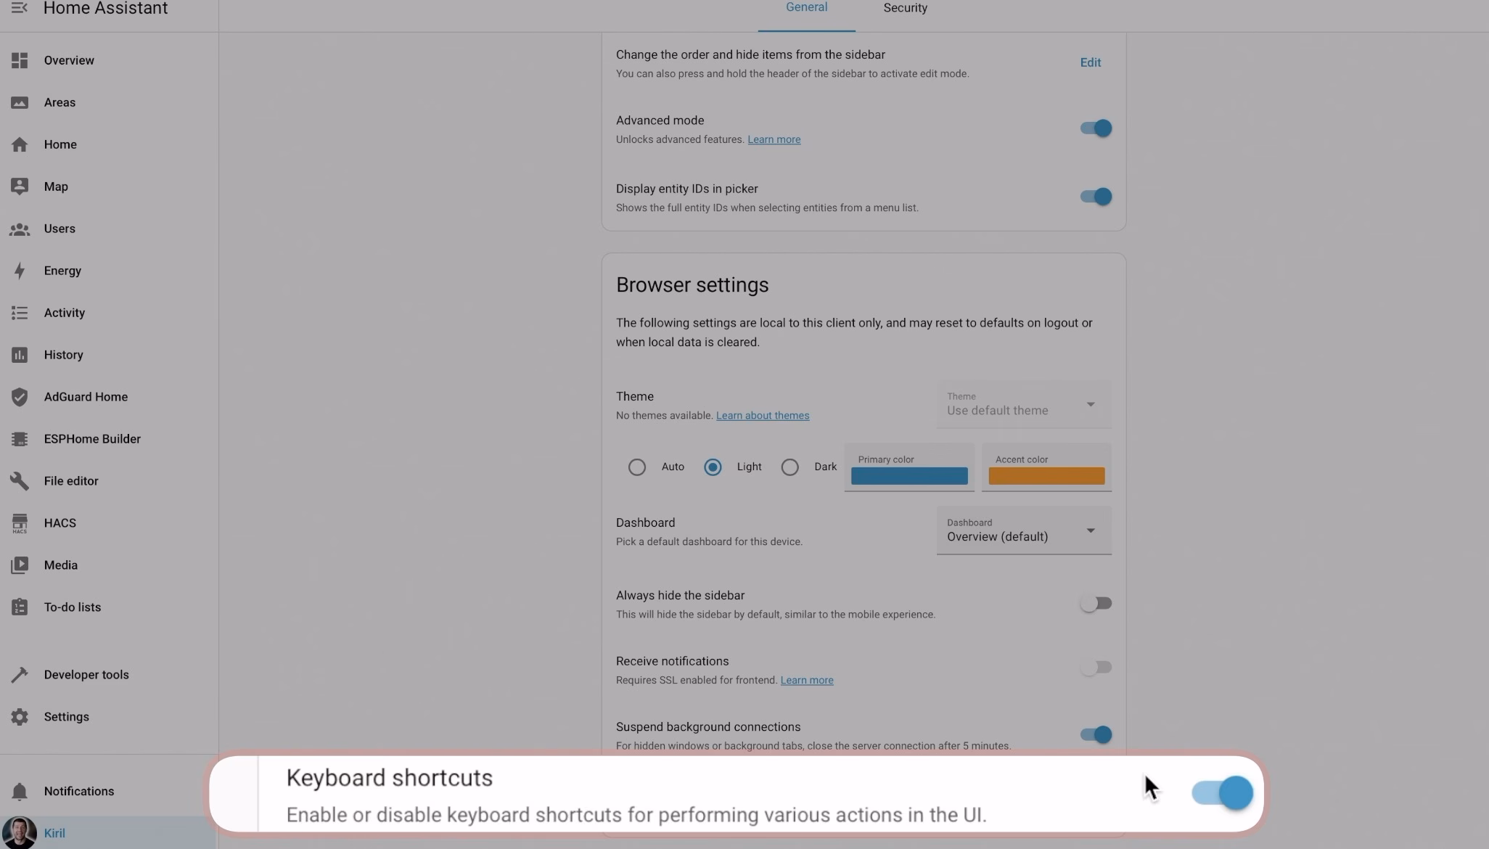Open the Learn about themes link
Image resolution: width=1489 pixels, height=849 pixels.
click(762, 416)
